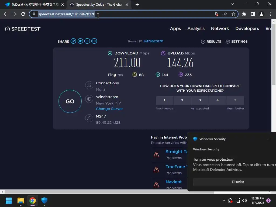Rate download speed 3 As expected
Image resolution: width=276 pixels, height=207 pixels.
[200, 100]
